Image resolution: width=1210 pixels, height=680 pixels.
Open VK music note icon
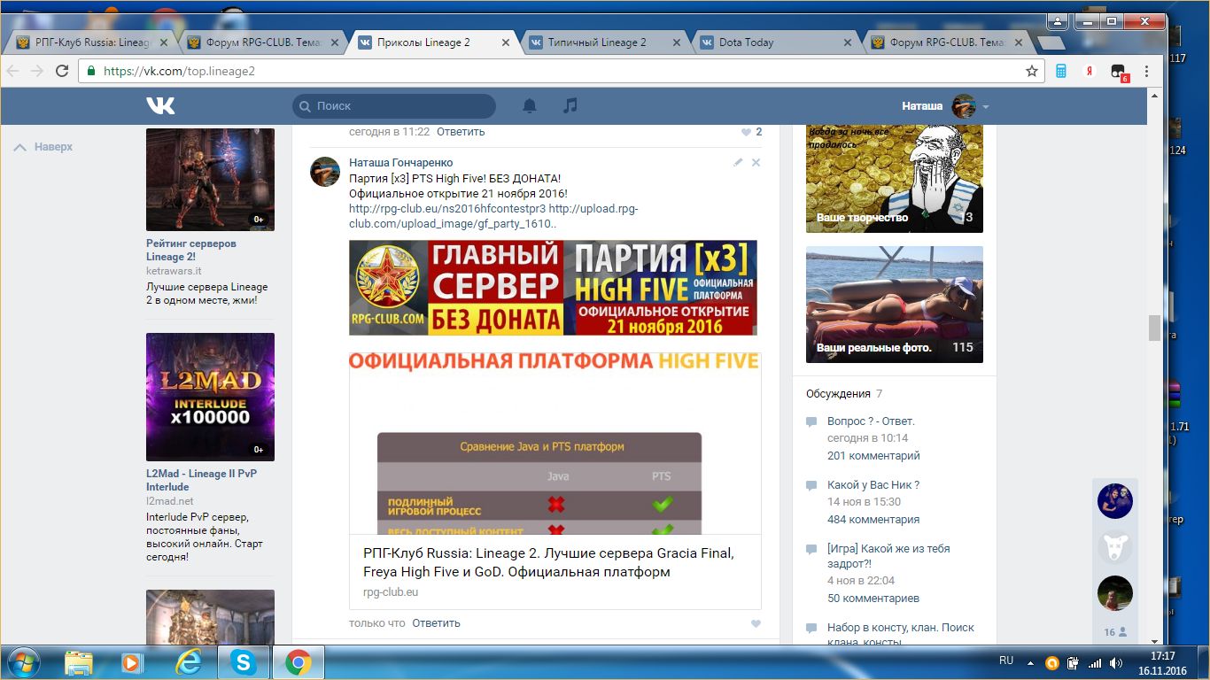click(x=570, y=105)
